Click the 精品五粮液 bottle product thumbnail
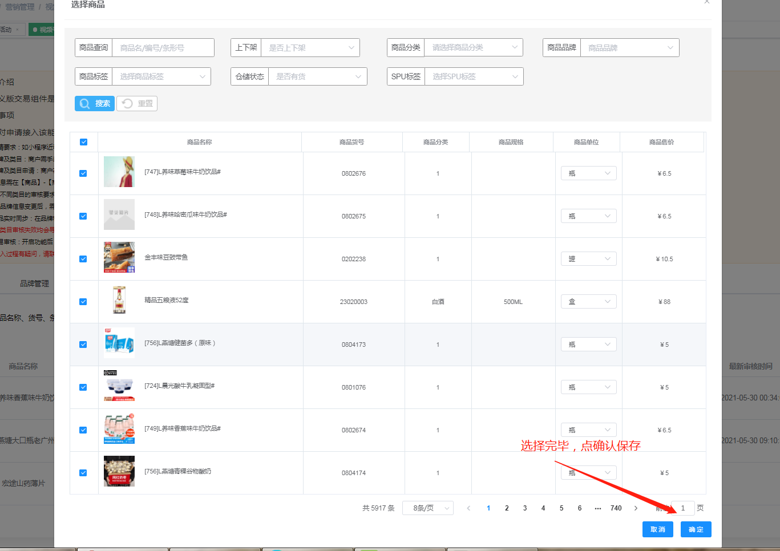Viewport: 780px width, 551px height. [119, 301]
